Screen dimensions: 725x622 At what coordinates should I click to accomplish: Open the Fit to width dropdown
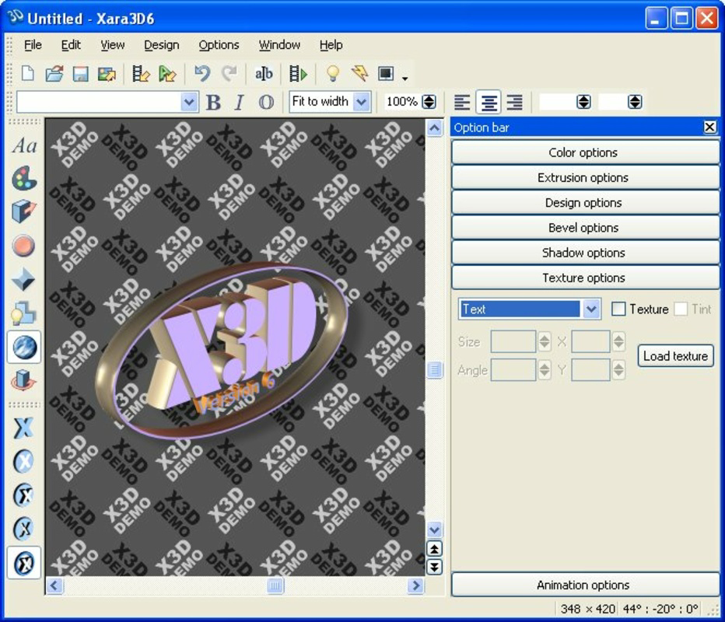click(x=362, y=102)
